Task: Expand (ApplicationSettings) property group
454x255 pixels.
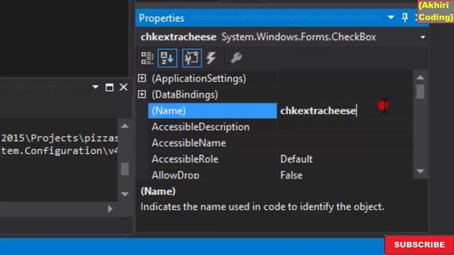Action: (x=142, y=79)
